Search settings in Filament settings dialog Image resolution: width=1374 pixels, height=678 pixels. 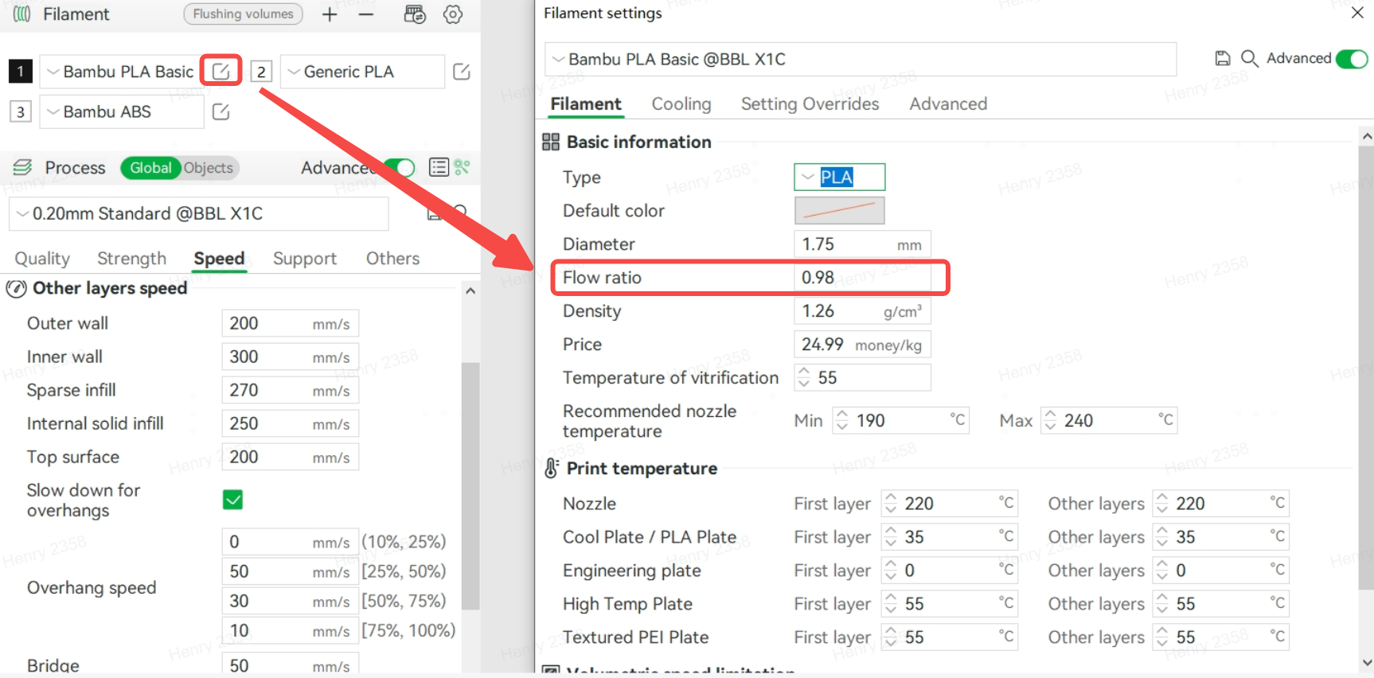[1250, 58]
